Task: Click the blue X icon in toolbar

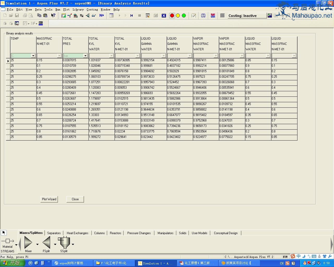Action: pos(164,16)
